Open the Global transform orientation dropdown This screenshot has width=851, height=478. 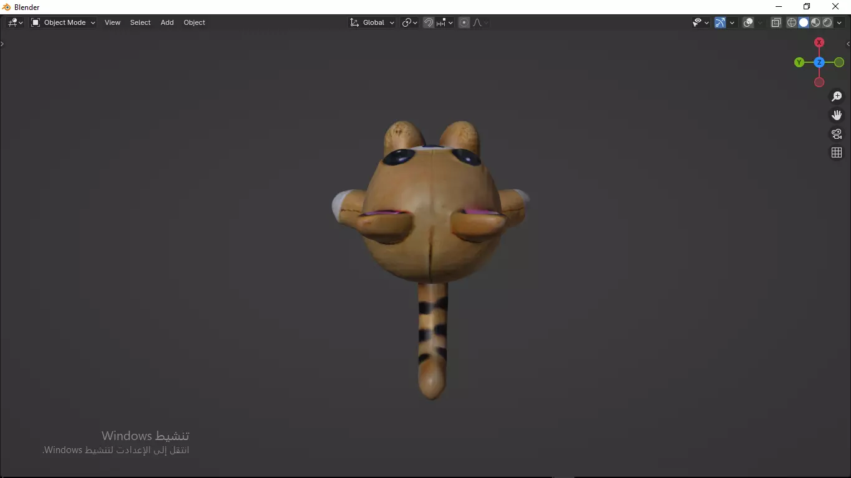(x=372, y=22)
